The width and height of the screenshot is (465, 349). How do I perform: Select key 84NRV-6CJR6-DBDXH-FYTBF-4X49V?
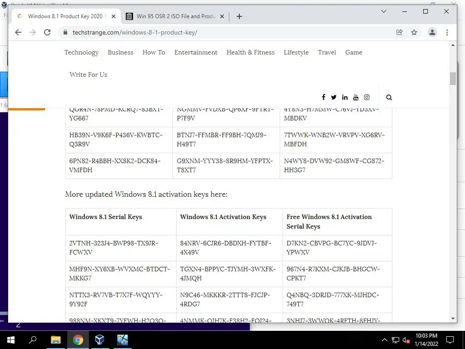click(225, 248)
